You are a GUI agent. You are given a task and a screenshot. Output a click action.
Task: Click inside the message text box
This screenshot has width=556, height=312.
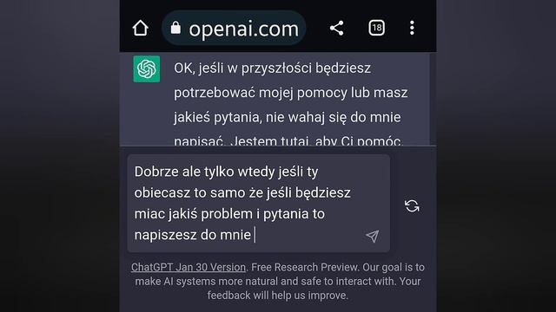pos(259,204)
